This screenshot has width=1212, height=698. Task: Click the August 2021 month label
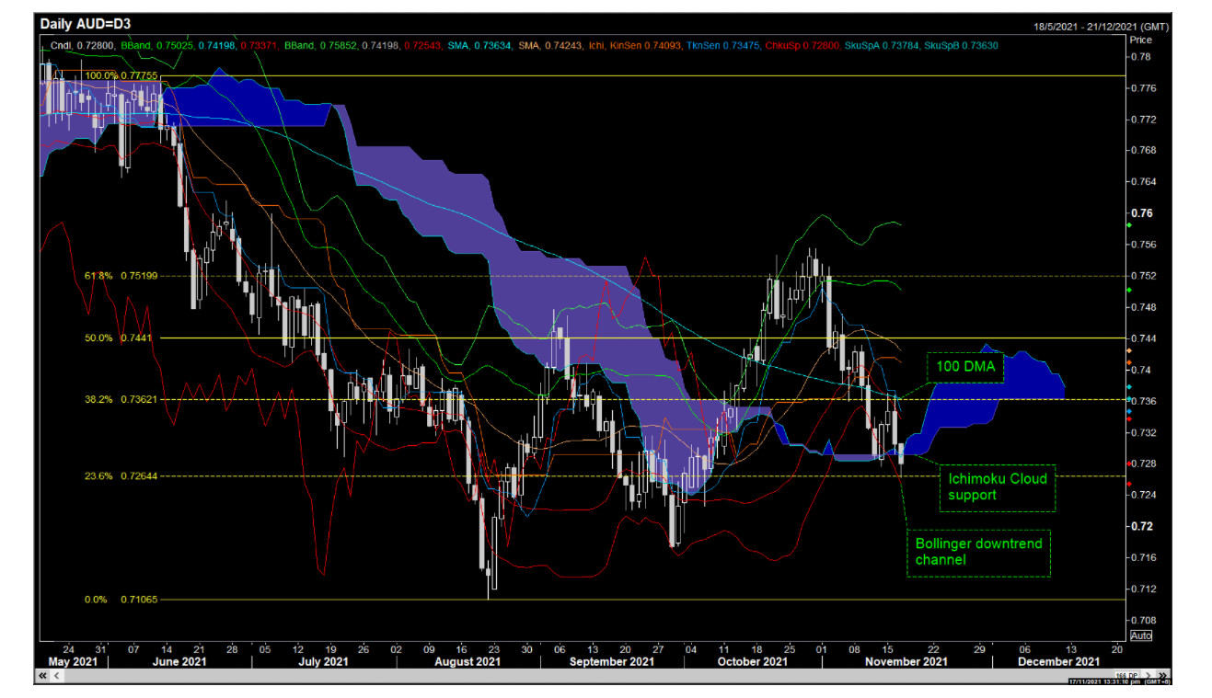click(467, 661)
